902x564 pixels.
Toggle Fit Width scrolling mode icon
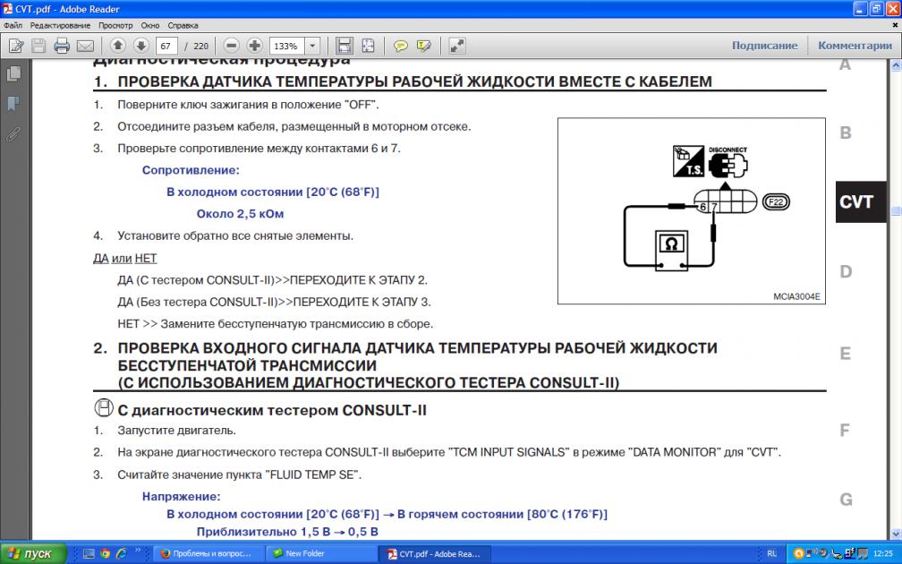(x=344, y=46)
